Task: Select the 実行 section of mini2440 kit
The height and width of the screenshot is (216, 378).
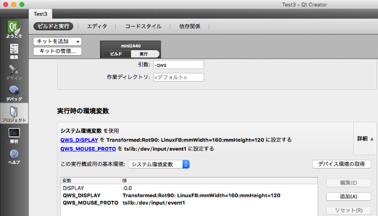Action: click(145, 54)
